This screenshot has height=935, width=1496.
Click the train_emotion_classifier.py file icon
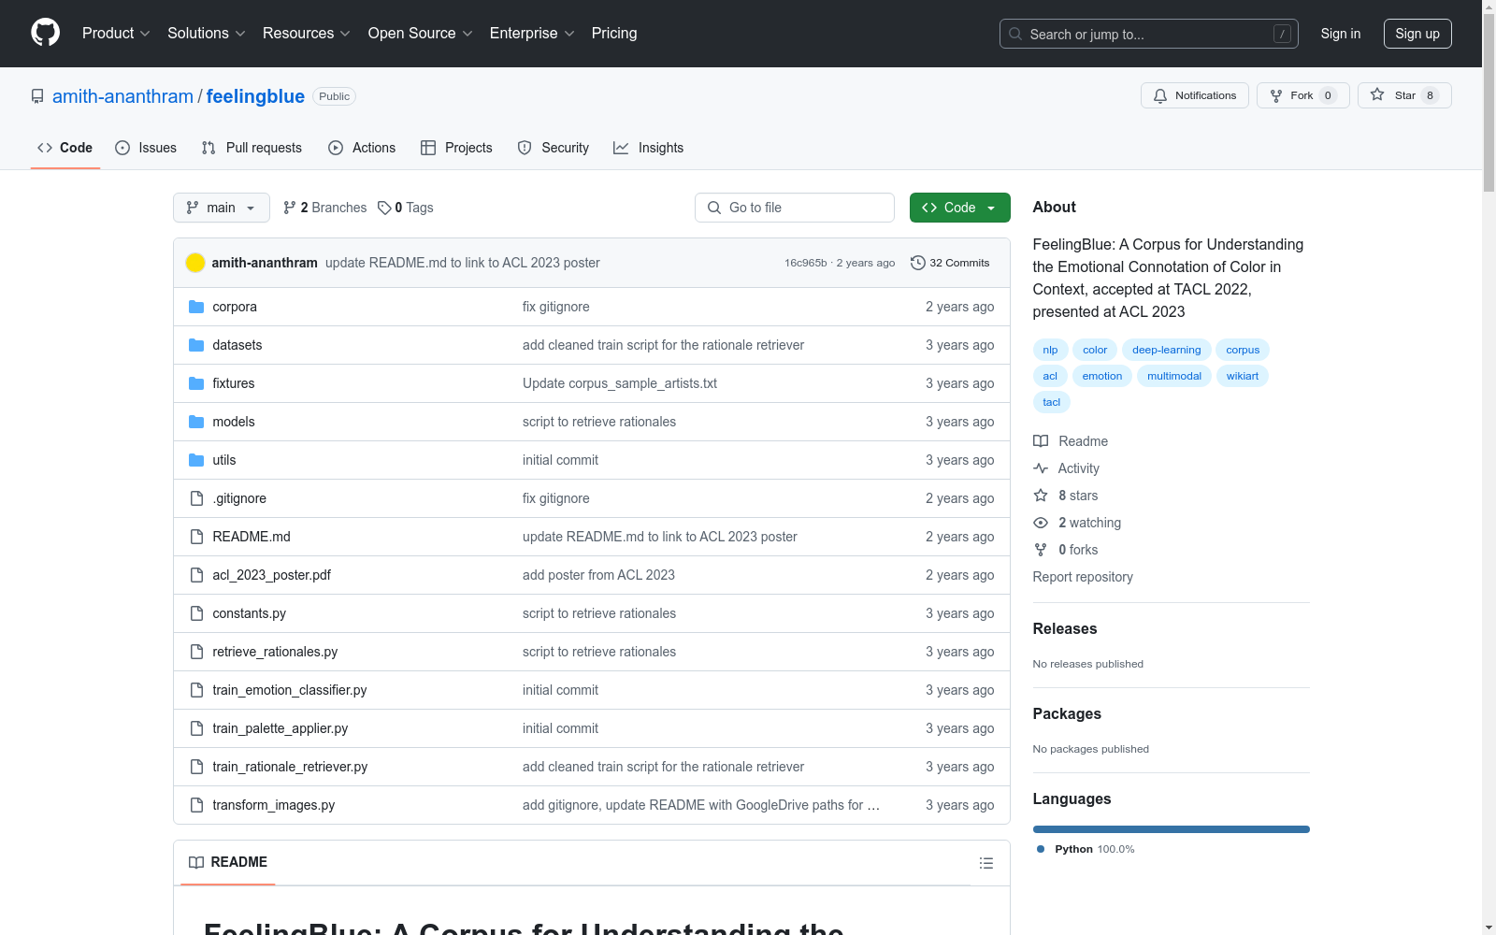(x=196, y=690)
